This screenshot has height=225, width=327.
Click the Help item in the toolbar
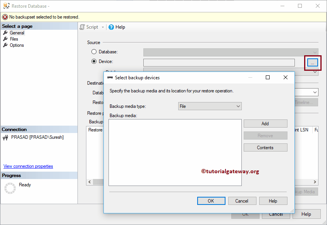[x=119, y=27]
